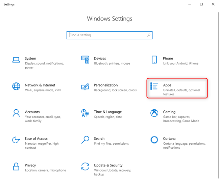
Task: Click 'Bluetooth, printers, mouse' description
Action: 112,64
